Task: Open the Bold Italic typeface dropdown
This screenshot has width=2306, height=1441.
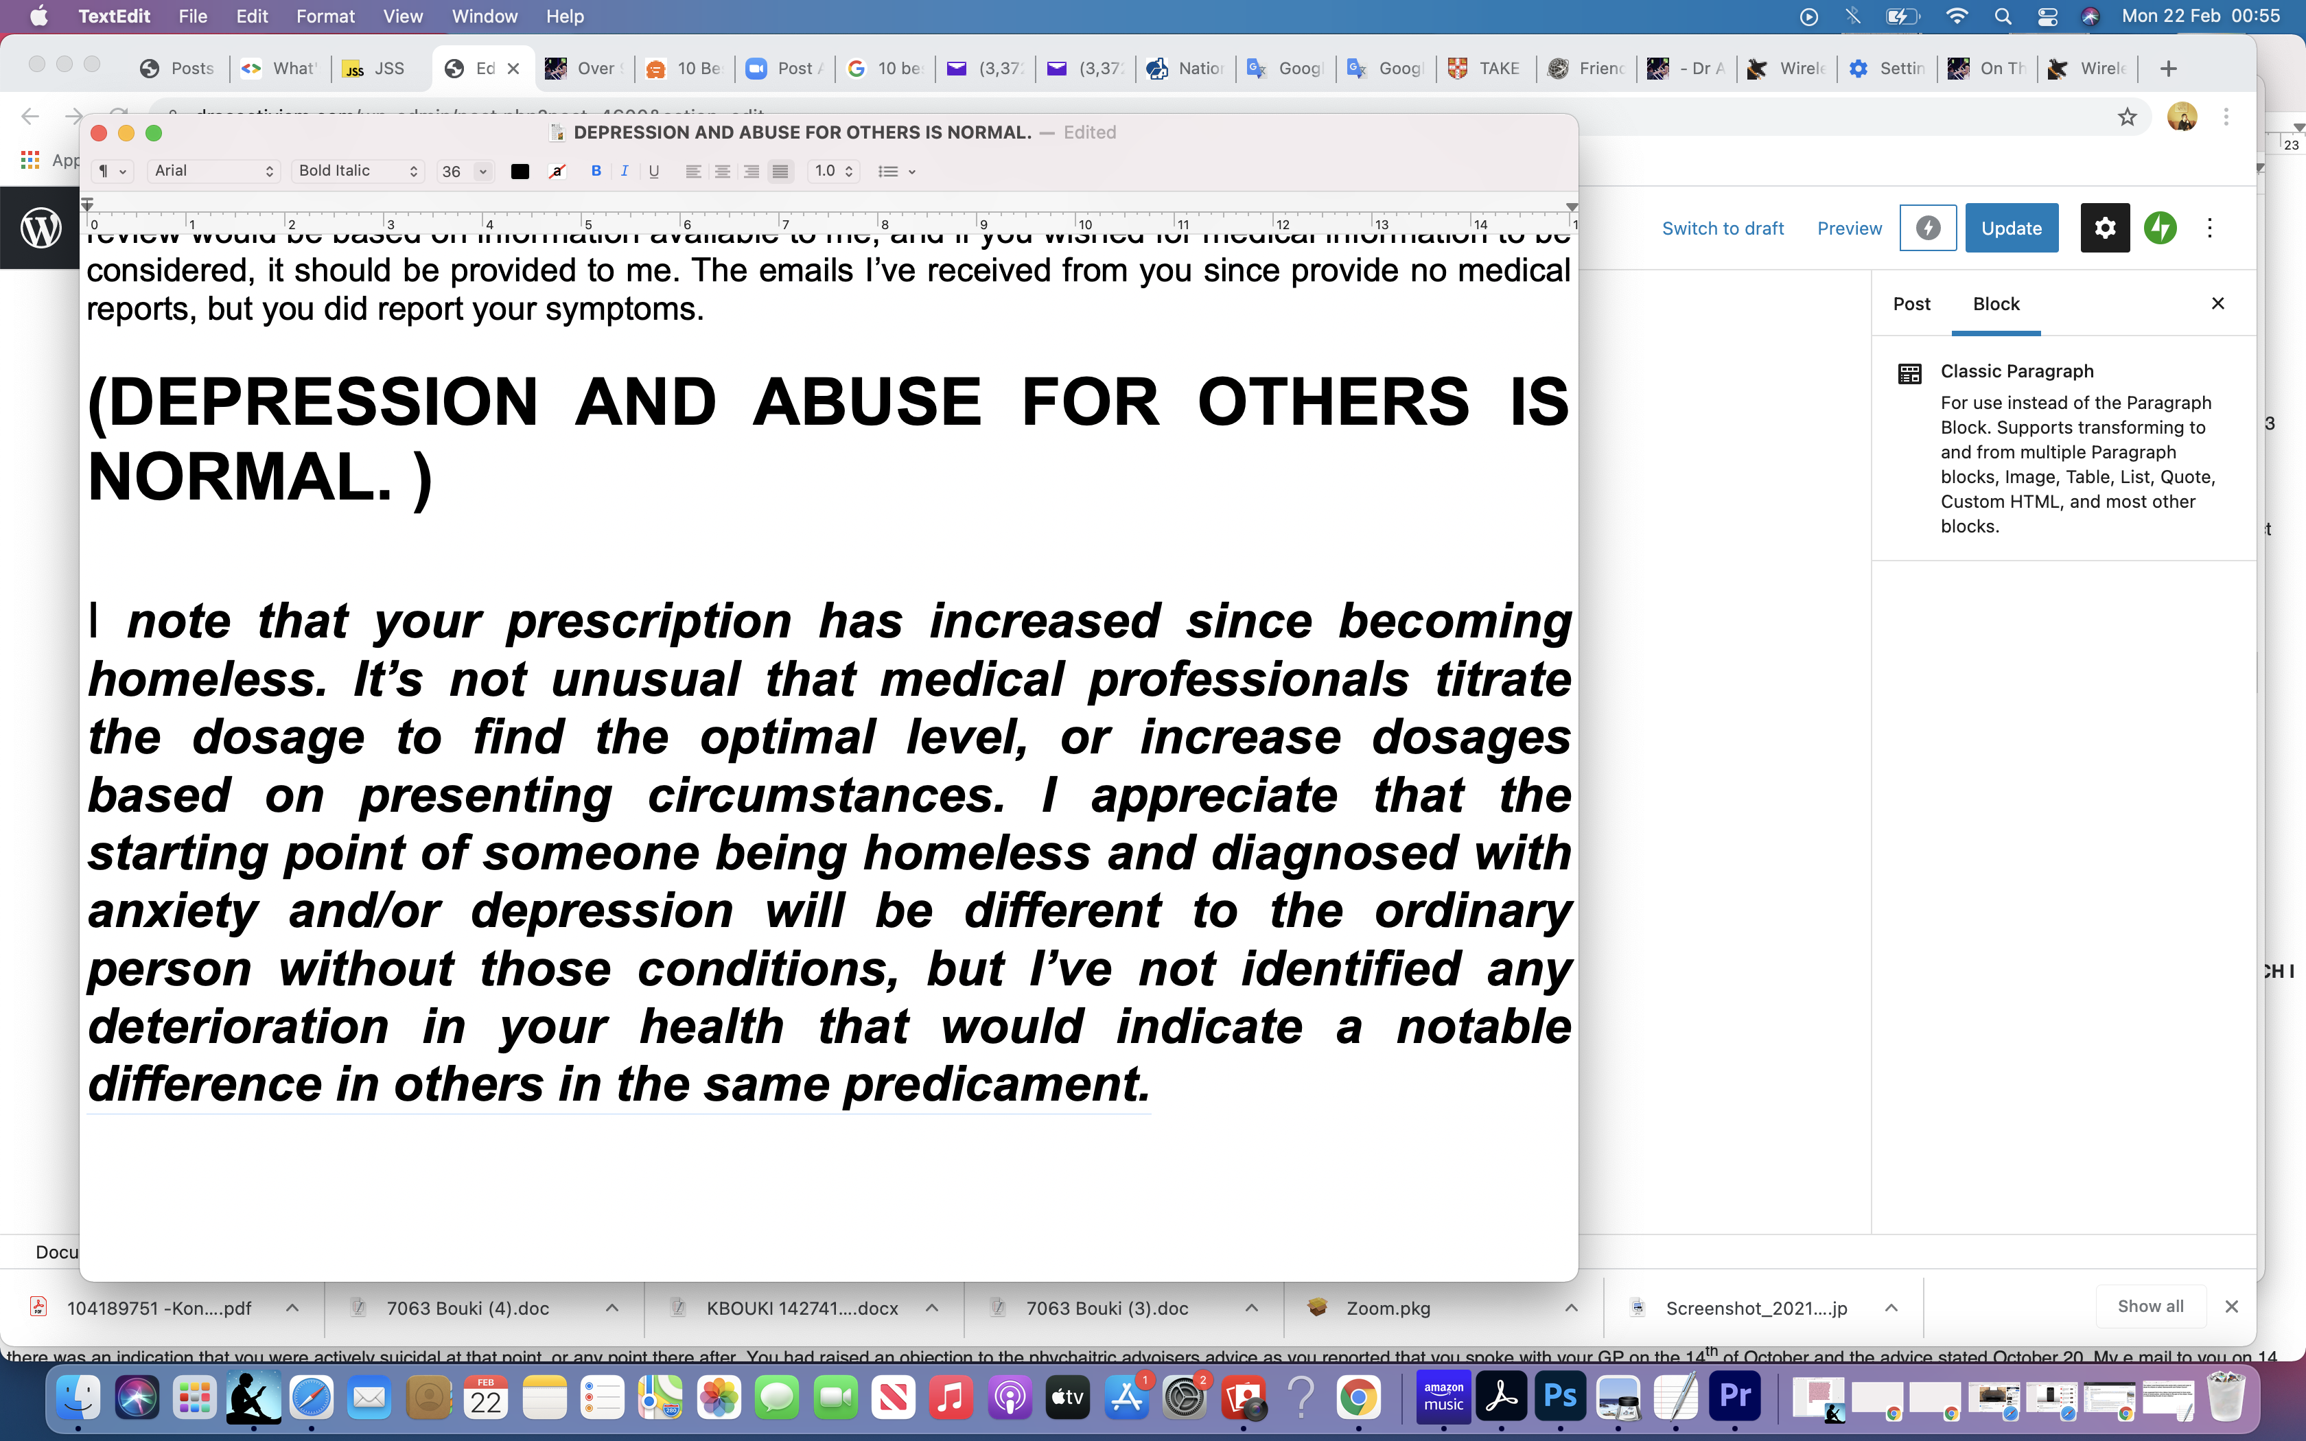Action: pyautogui.click(x=358, y=172)
